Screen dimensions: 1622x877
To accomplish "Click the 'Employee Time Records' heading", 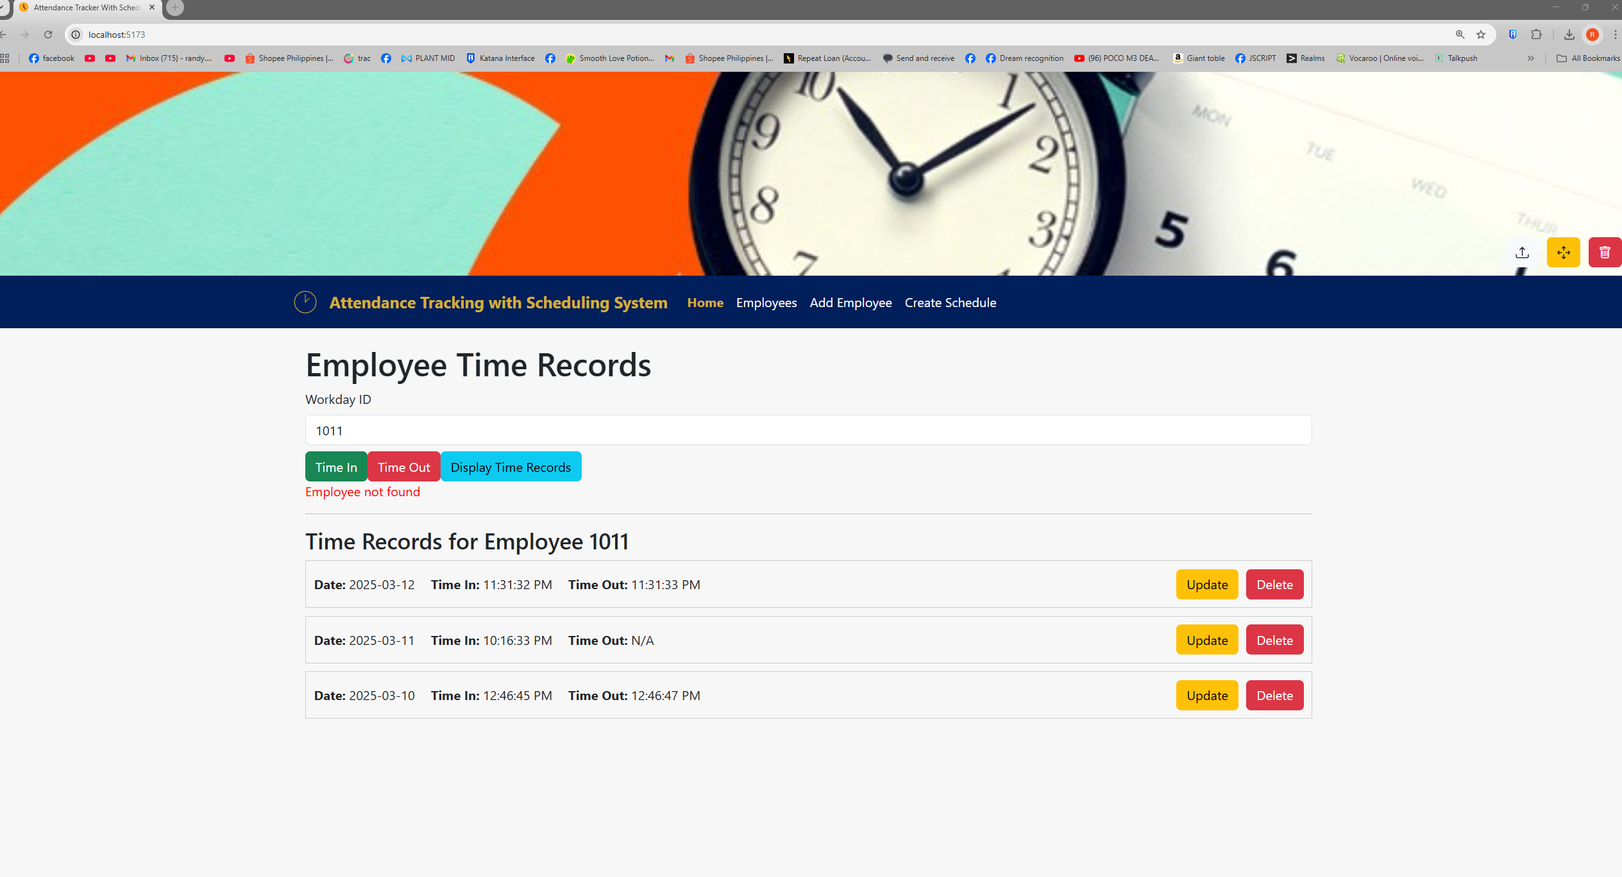I will pyautogui.click(x=478, y=365).
